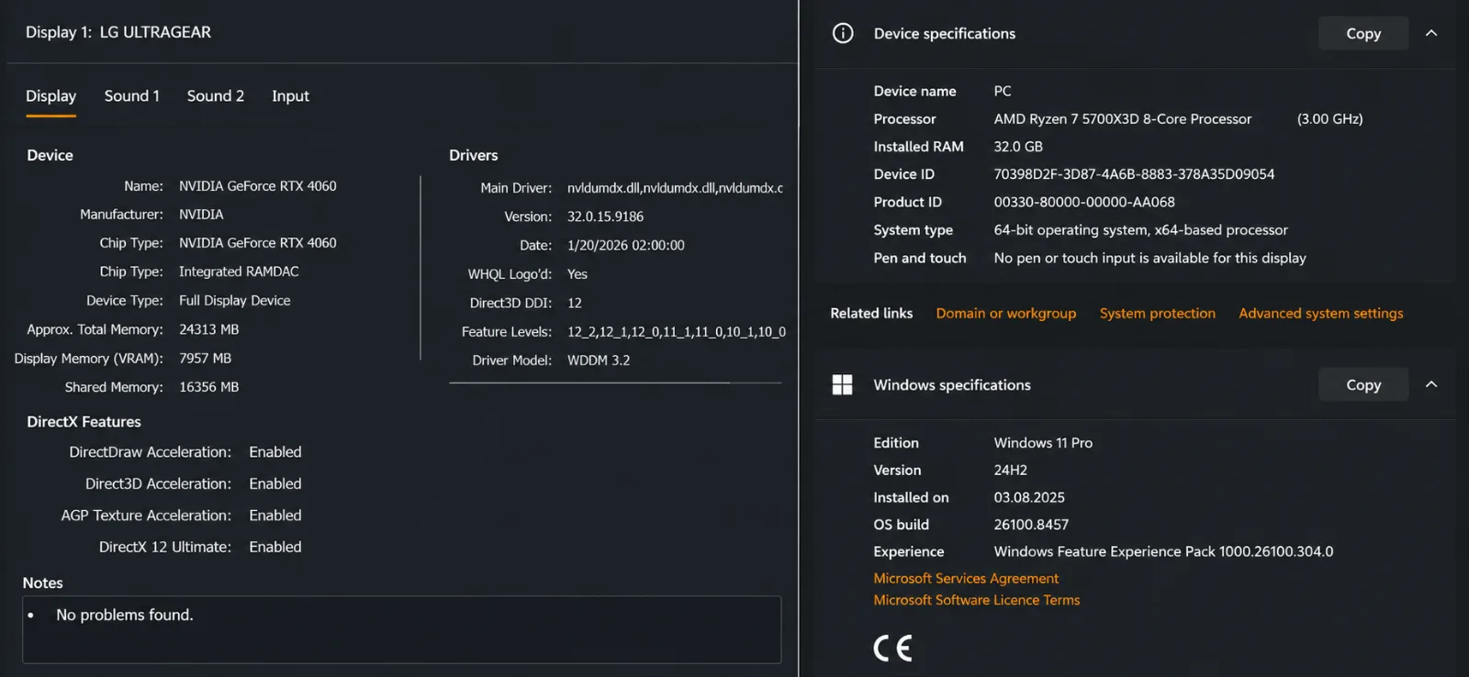Open Advanced system settings link

point(1320,313)
